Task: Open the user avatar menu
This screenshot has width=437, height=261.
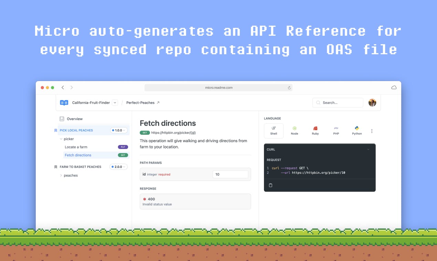Action: 372,103
